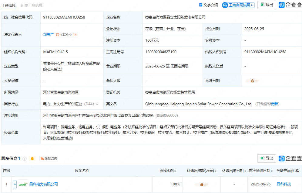The height and width of the screenshot is (193, 302).
Task: Expand shareholder row with the plus control
Action: click(15, 184)
